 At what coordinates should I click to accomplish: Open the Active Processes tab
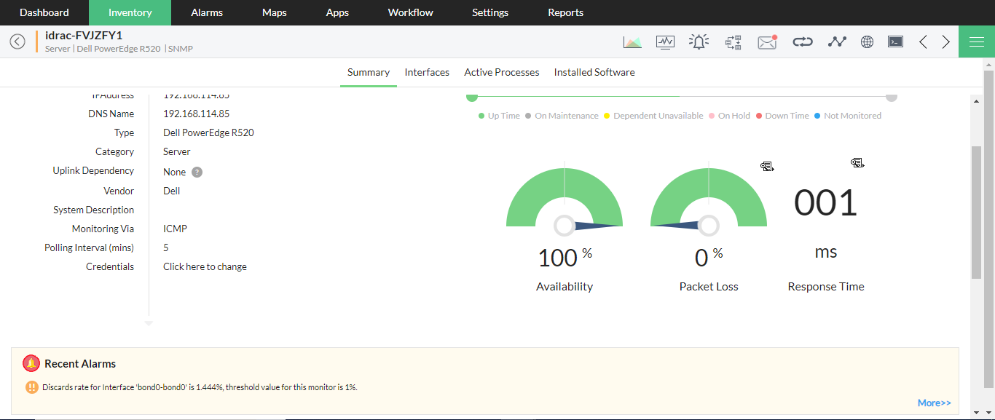pyautogui.click(x=501, y=72)
